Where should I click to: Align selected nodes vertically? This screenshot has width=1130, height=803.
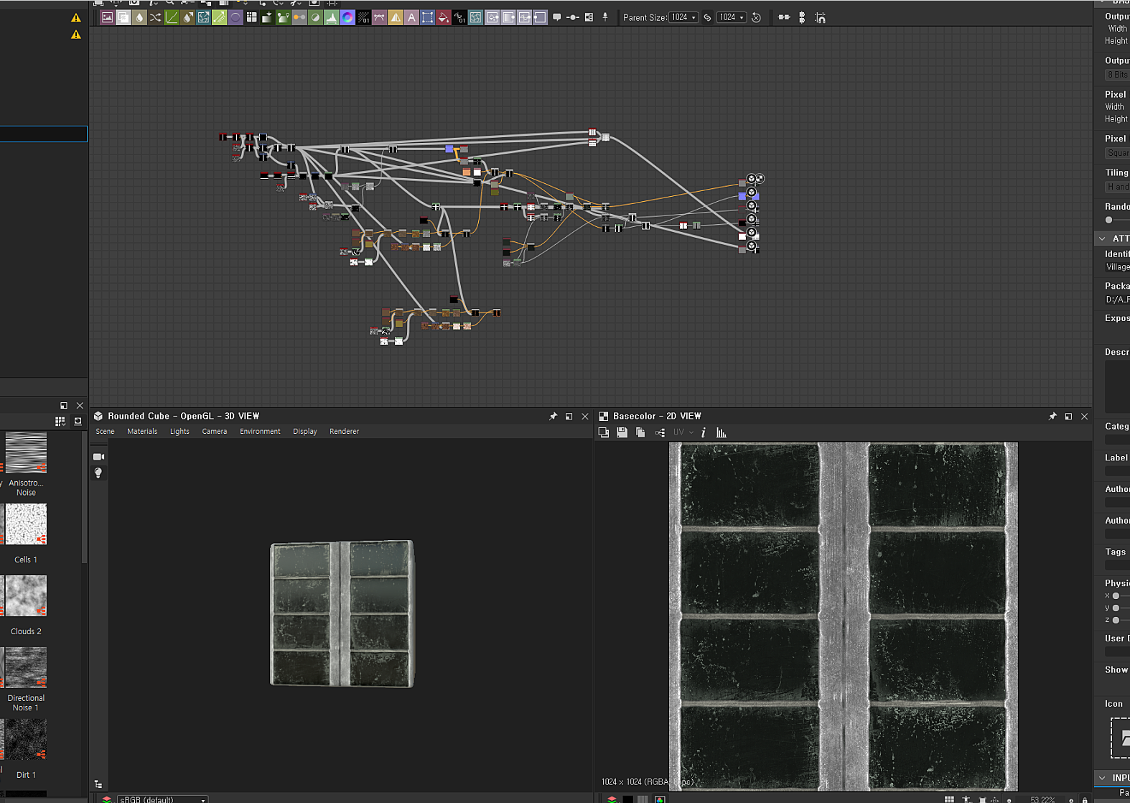tap(802, 17)
